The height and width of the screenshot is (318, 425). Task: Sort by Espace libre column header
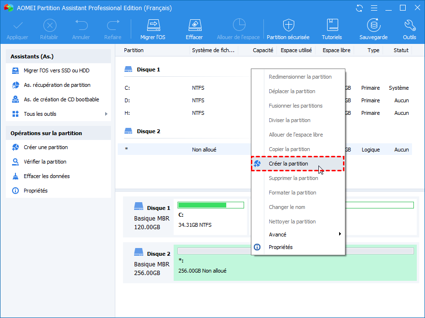click(x=336, y=50)
